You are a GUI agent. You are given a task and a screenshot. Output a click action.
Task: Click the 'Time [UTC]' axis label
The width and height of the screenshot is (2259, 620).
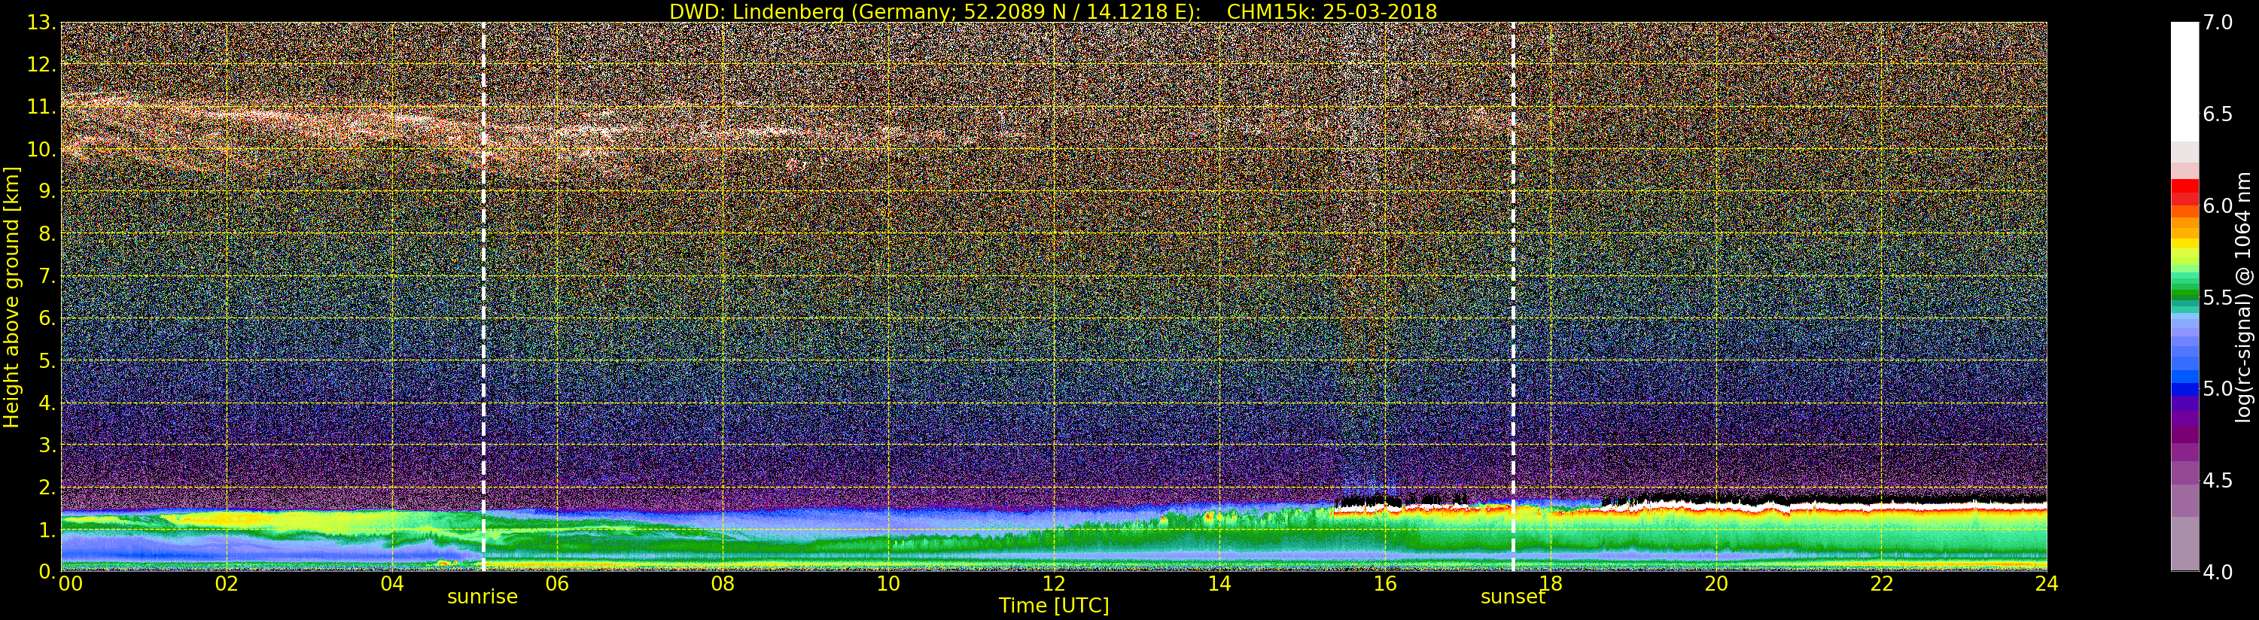tap(1054, 606)
